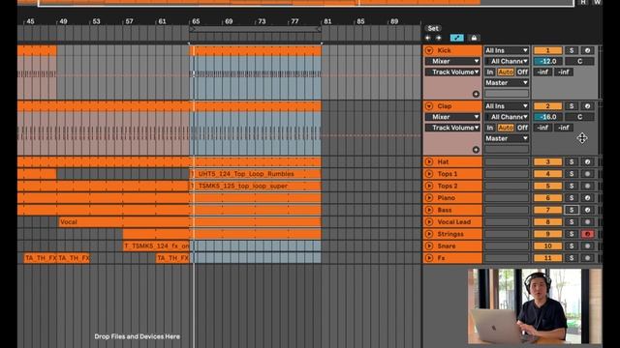Unfold the Vocal Lead track
The height and width of the screenshot is (348, 620).
pyautogui.click(x=429, y=221)
